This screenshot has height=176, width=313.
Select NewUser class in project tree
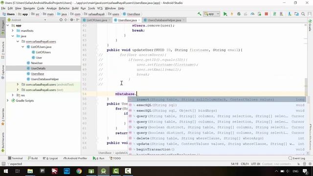click(37, 63)
